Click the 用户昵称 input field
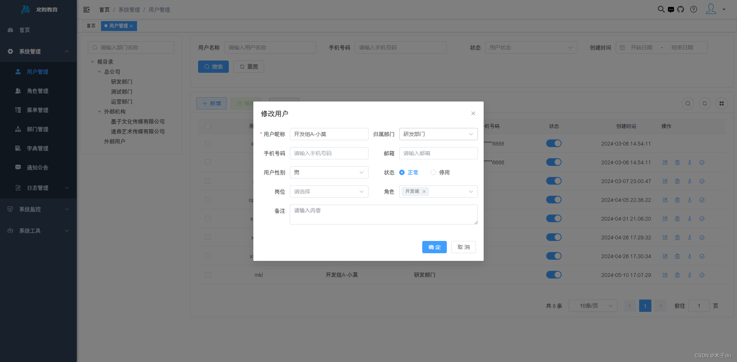The height and width of the screenshot is (362, 737). tap(329, 134)
